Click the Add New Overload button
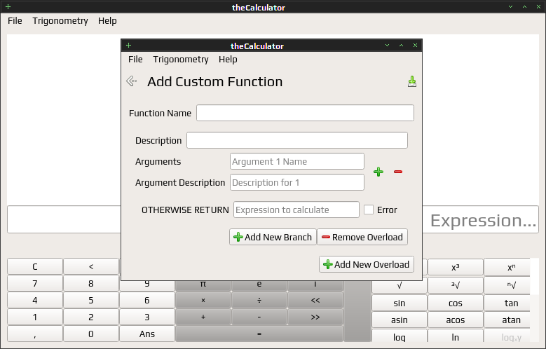This screenshot has height=349, width=546. (x=367, y=264)
